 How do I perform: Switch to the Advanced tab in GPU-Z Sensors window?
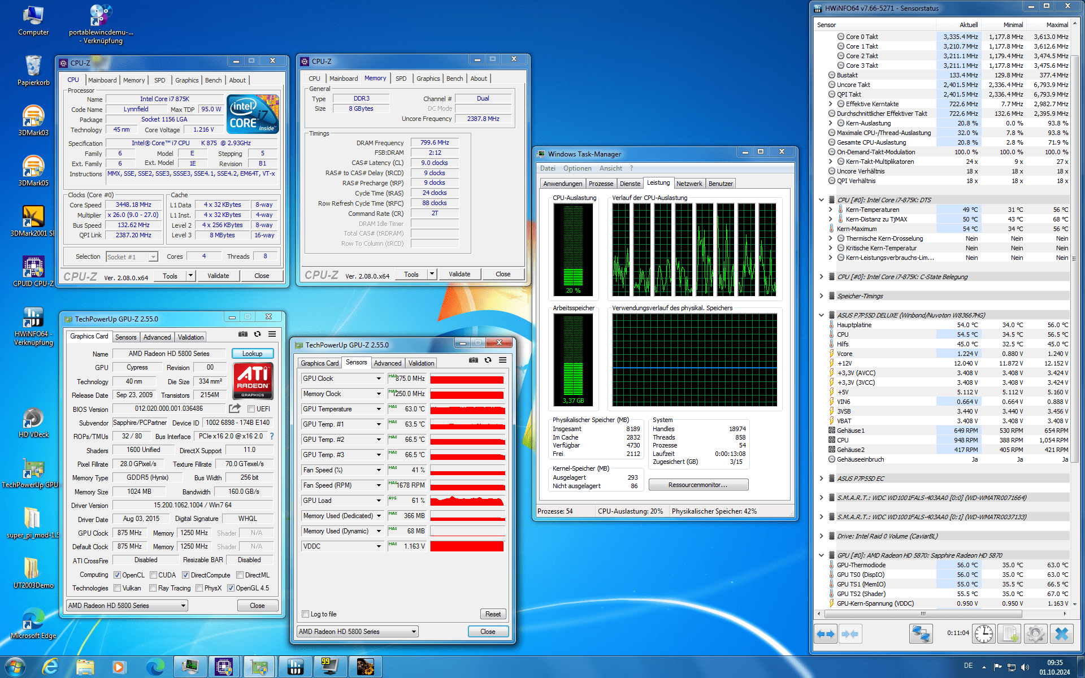tap(388, 363)
